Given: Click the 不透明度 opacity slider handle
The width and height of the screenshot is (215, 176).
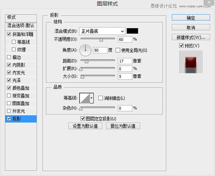Looking at the screenshot, I should pos(101,40).
